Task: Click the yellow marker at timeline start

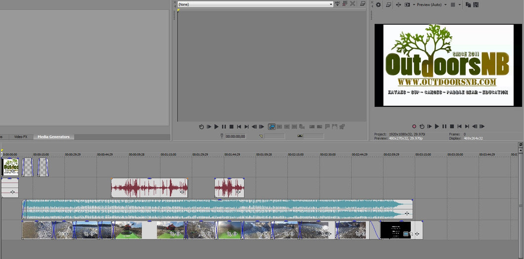Action: coord(2,151)
